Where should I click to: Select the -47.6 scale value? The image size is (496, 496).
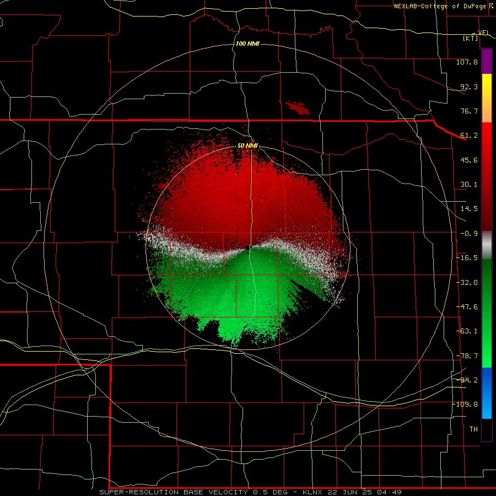[467, 307]
